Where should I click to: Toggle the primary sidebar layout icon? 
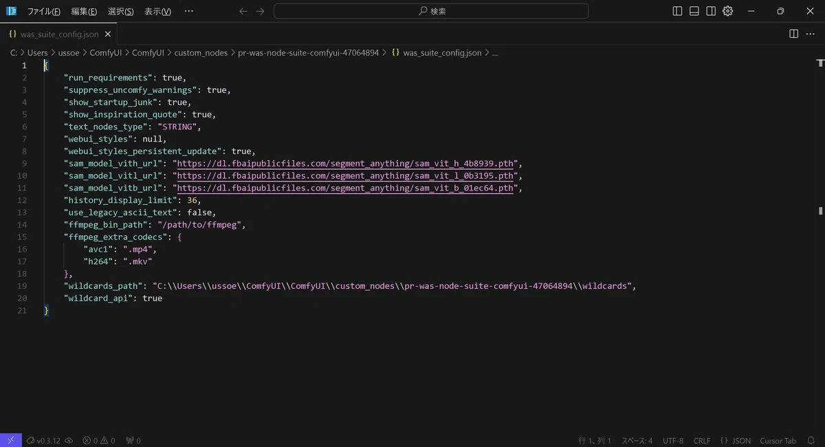pyautogui.click(x=678, y=11)
